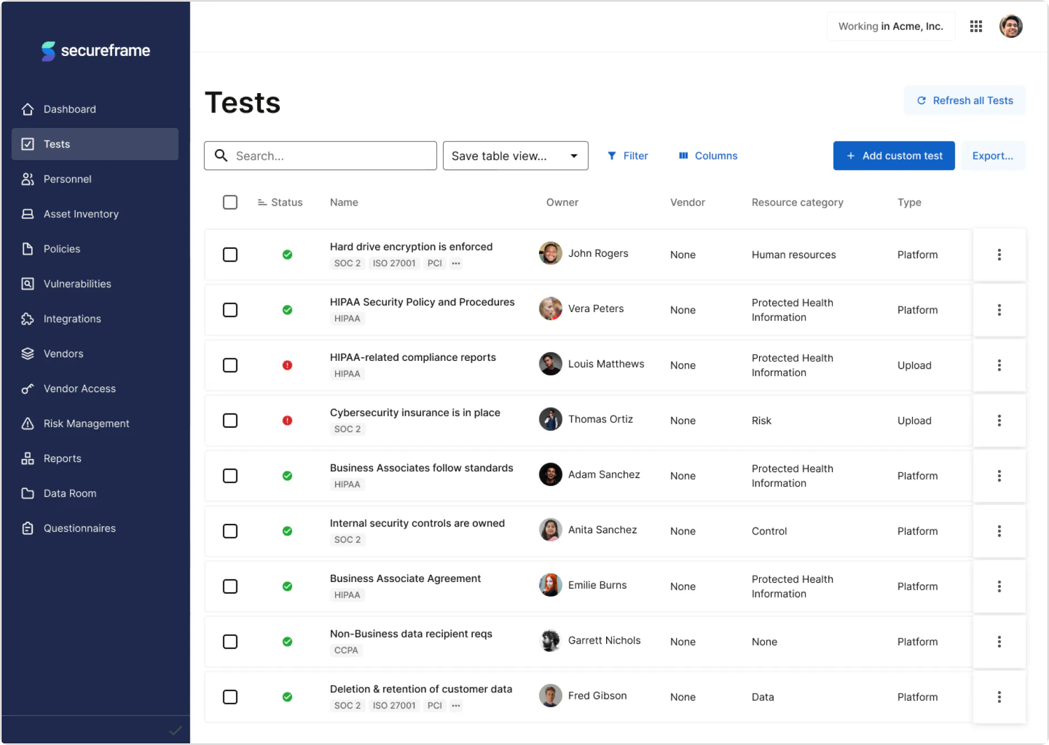Click John Rogers' owner avatar
Viewport: 1049px width, 745px height.
click(x=550, y=253)
